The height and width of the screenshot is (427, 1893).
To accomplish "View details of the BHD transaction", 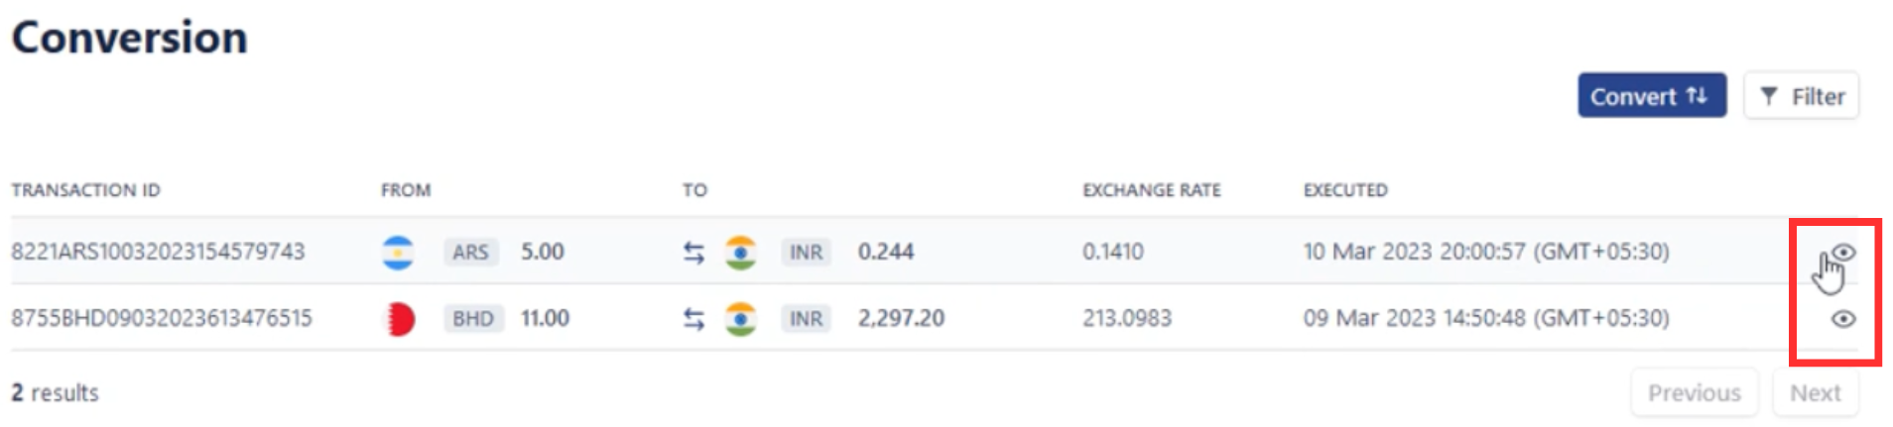I will (1842, 319).
